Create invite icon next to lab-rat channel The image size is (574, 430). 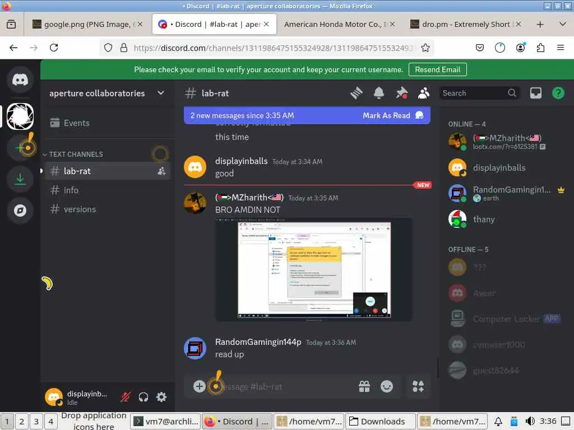pyautogui.click(x=161, y=171)
